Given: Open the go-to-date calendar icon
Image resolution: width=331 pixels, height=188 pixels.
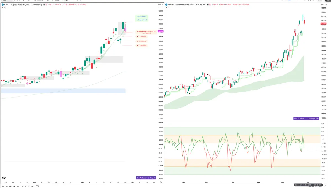Looking at the screenshot, I should point(37,186).
